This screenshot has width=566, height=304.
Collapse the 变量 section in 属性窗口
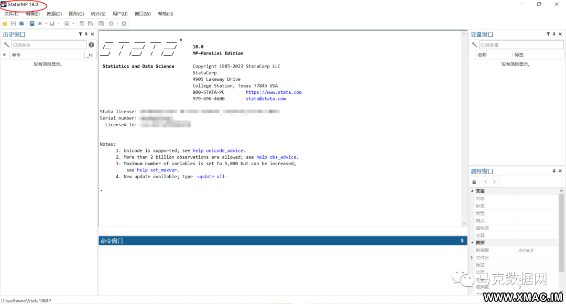click(x=472, y=191)
